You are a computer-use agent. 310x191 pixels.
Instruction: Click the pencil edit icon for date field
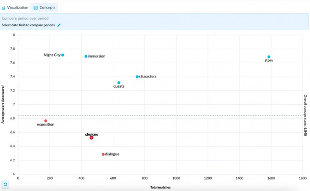point(59,25)
